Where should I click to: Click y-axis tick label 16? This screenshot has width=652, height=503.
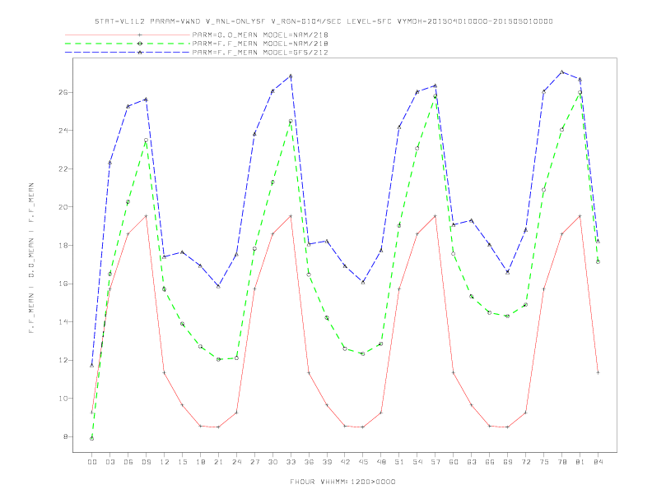(x=63, y=284)
